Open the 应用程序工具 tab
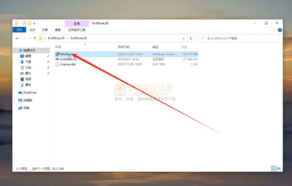This screenshot has width=292, height=186. (77, 30)
